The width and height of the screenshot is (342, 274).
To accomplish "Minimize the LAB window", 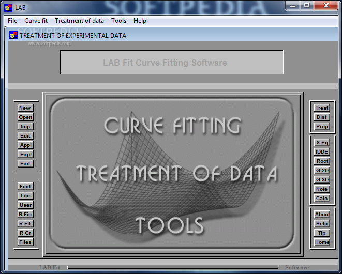I will click(293, 6).
